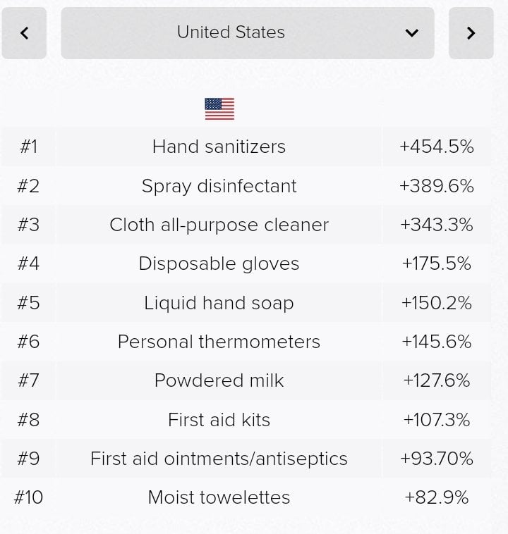508x534 pixels.
Task: Click the Spray disinfectant entry
Action: (x=219, y=186)
